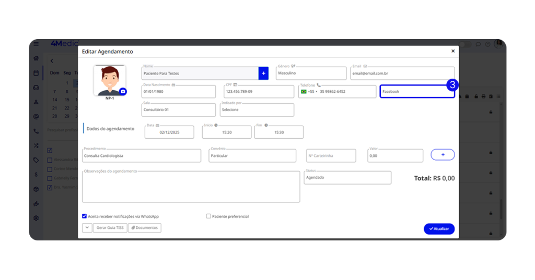
Task: Open the hamburger menu in top bar
Action: (x=36, y=44)
